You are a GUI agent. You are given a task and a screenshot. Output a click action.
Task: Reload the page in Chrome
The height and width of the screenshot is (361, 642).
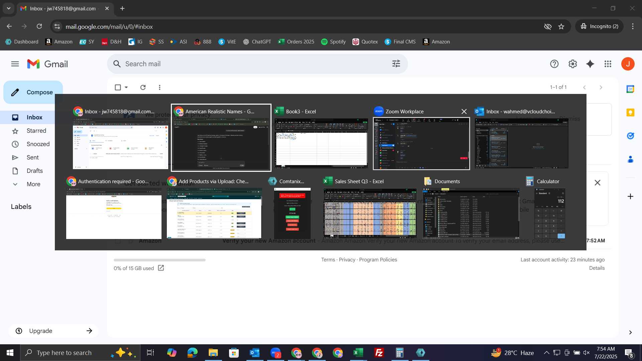tap(39, 26)
